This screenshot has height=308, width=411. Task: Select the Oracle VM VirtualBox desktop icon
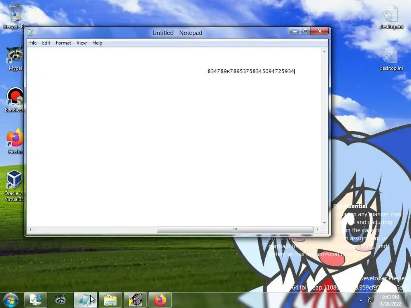(14, 186)
